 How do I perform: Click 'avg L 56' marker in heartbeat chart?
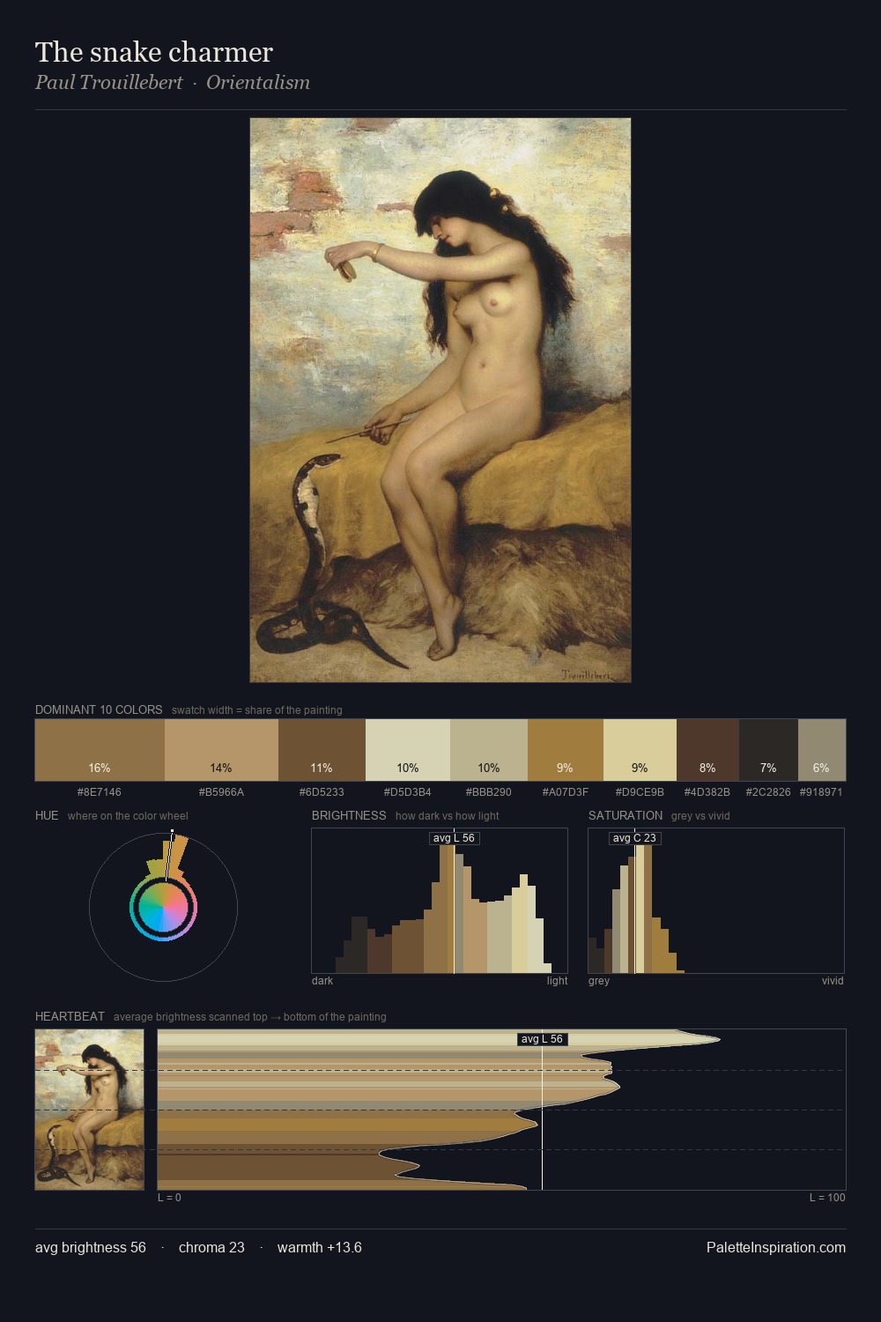542,1039
